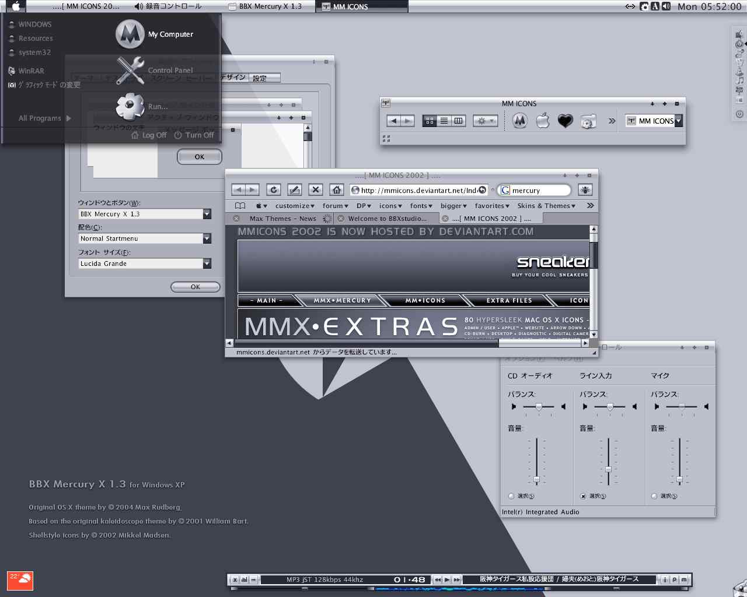The image size is (747, 597).
Task: Open color scheme dropdown Normal Startmenu
Action: (x=207, y=239)
